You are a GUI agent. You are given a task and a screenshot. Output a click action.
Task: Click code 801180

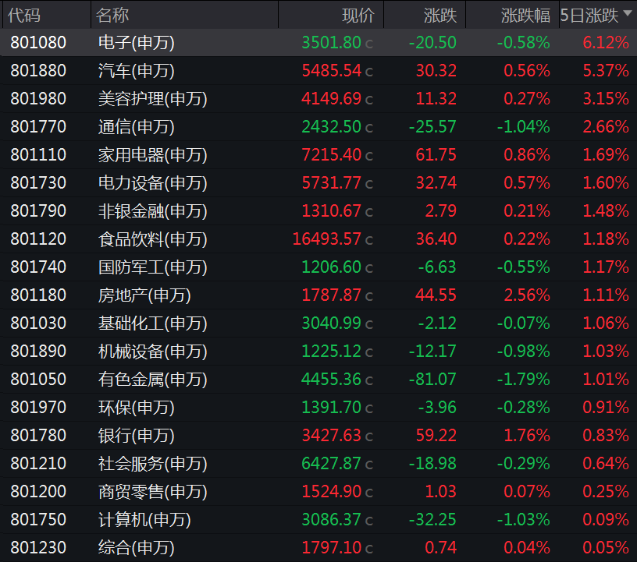coord(38,295)
